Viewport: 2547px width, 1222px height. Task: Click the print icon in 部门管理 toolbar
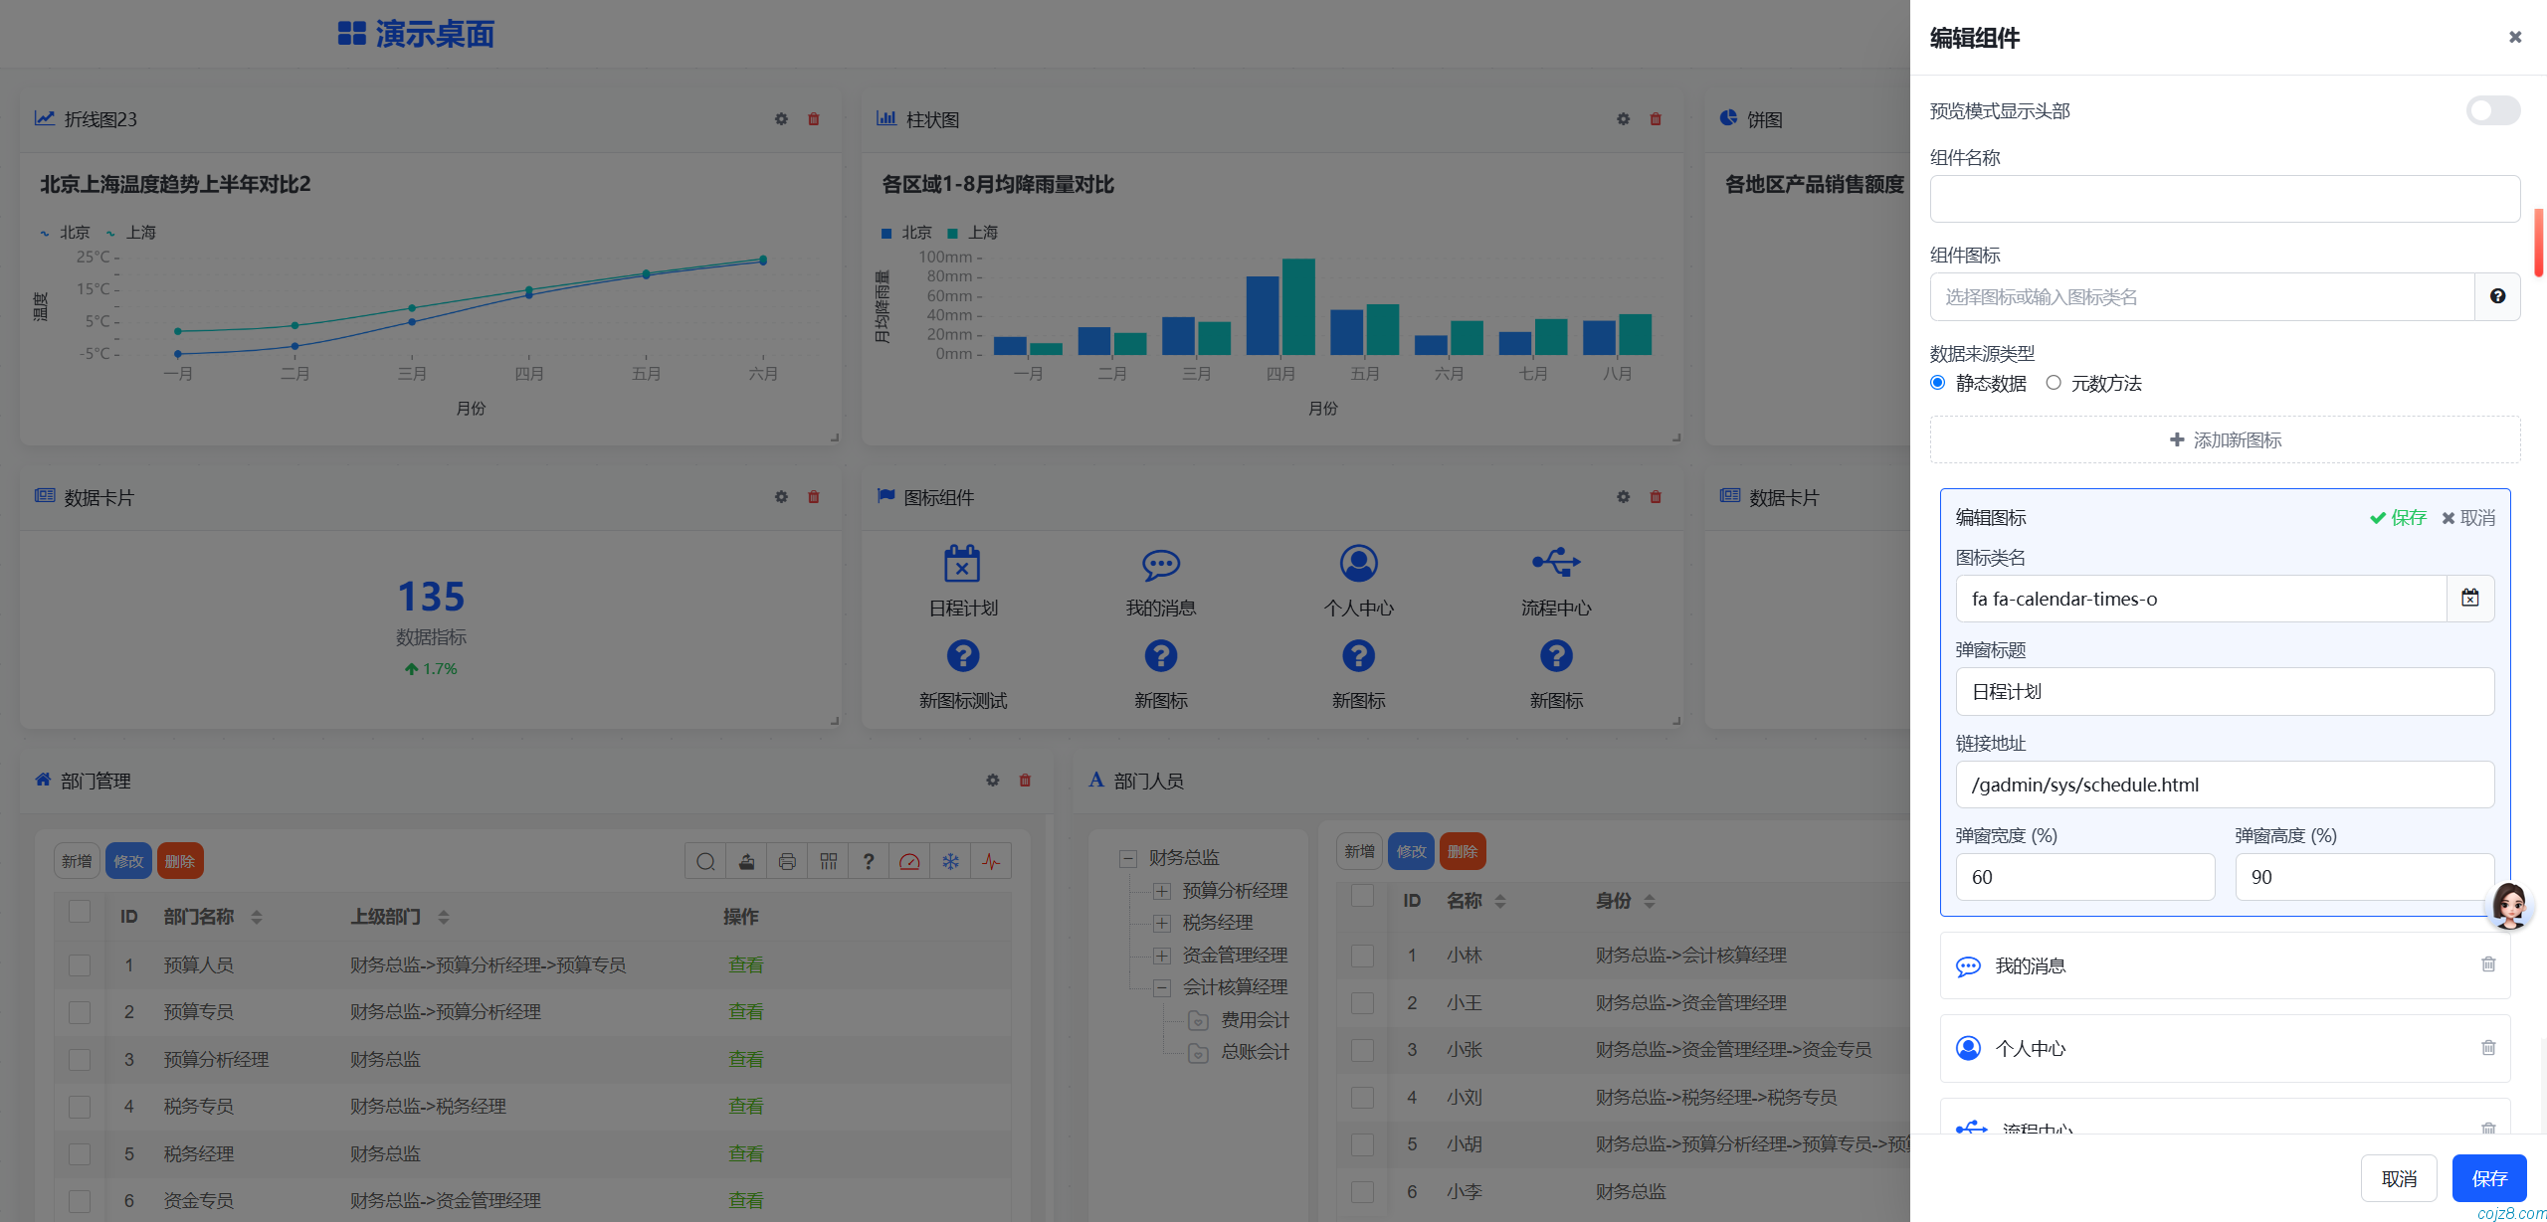click(x=787, y=861)
